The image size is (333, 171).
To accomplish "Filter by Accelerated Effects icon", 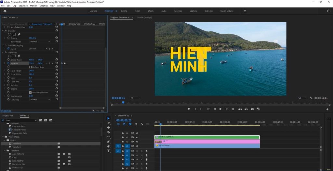I will pyautogui.click(x=41, y=120).
